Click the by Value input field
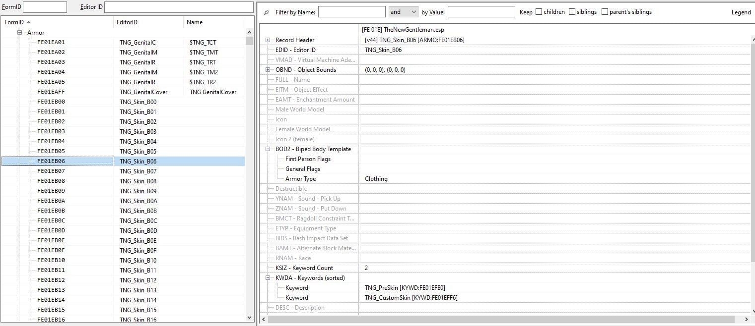755x326 pixels. pyautogui.click(x=481, y=12)
